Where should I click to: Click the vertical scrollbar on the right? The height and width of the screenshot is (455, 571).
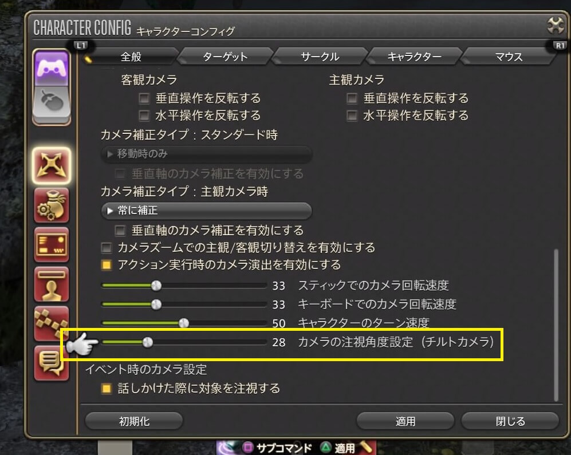[556, 325]
